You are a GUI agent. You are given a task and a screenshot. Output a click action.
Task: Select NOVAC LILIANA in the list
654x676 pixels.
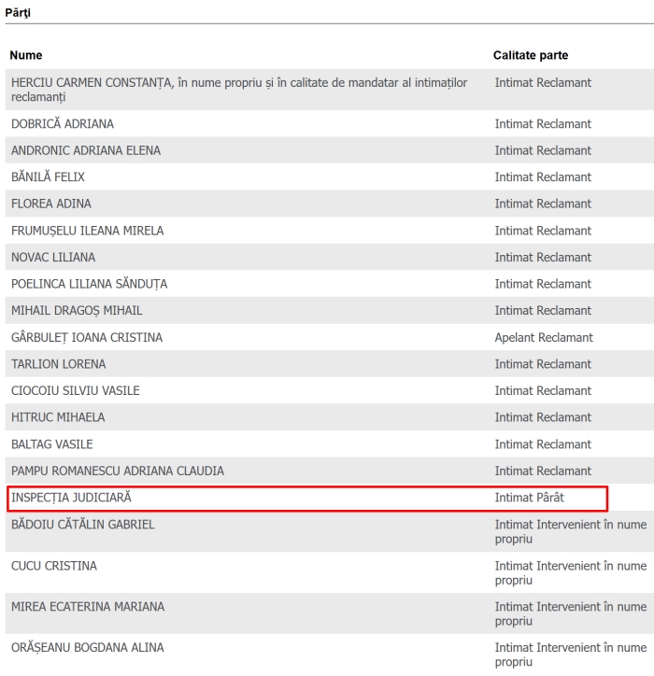click(x=53, y=257)
